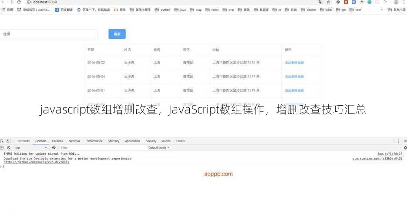407x213 pixels.
Task: Expand the php bookmark folder
Action: tap(229, 10)
